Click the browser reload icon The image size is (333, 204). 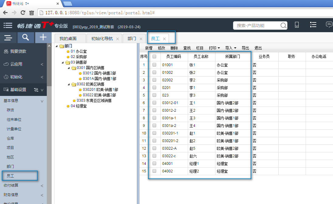[x=23, y=13]
